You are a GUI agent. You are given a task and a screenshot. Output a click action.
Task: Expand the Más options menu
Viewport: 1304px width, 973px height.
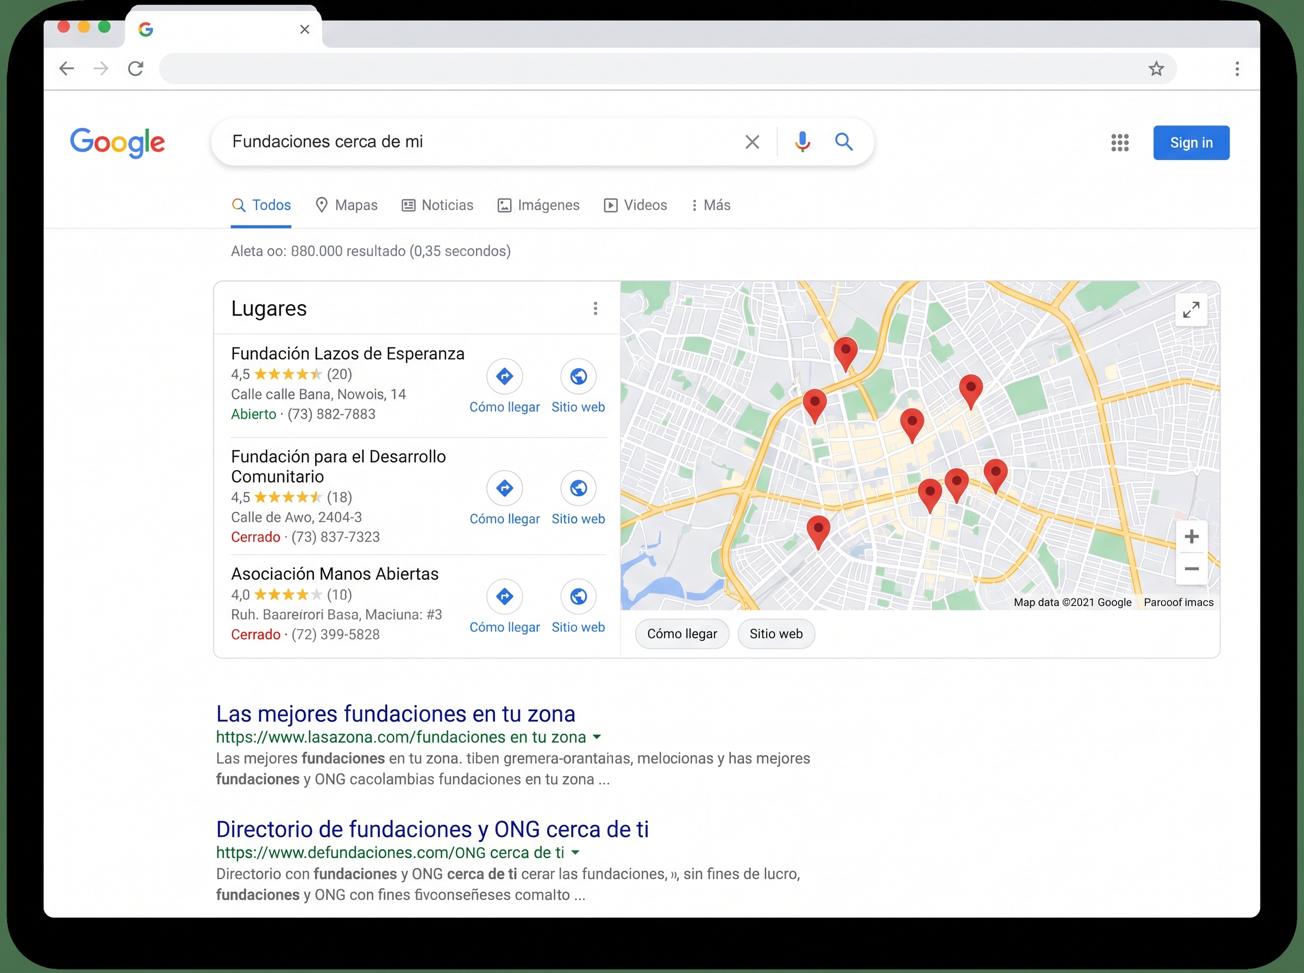tap(711, 205)
